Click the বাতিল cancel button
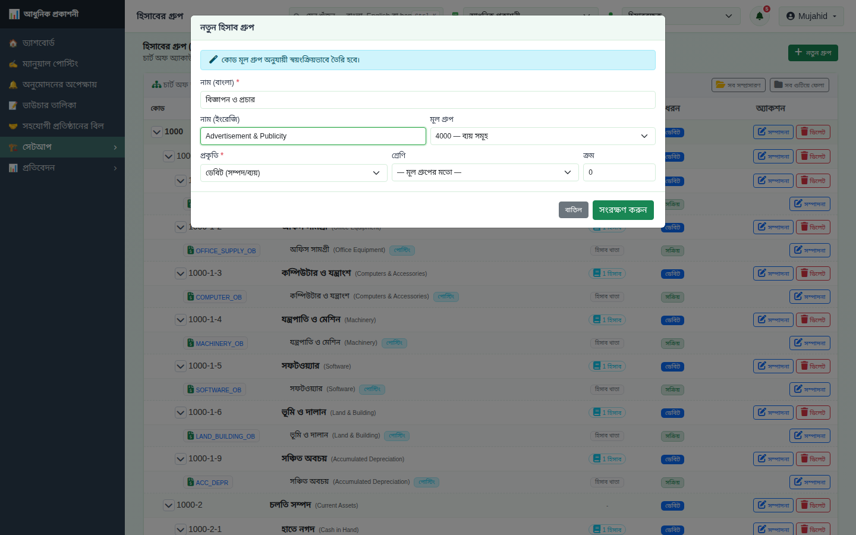Viewport: 856px width, 535px height. pos(574,210)
